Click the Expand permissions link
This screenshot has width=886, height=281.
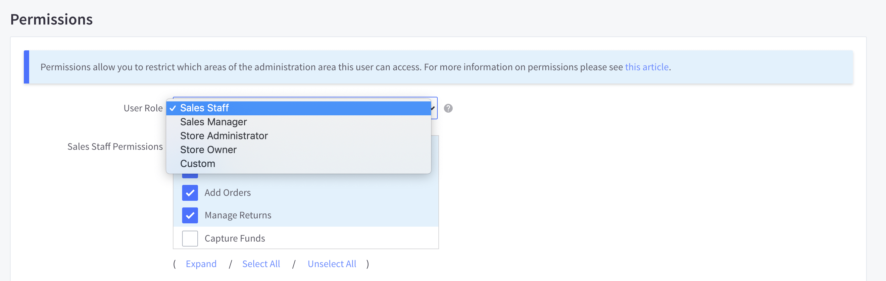pyautogui.click(x=201, y=264)
